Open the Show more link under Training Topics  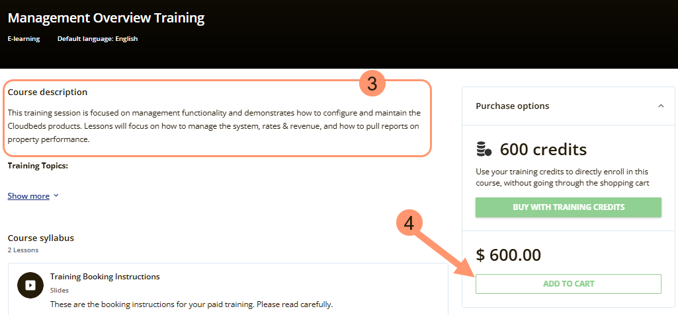(28, 195)
